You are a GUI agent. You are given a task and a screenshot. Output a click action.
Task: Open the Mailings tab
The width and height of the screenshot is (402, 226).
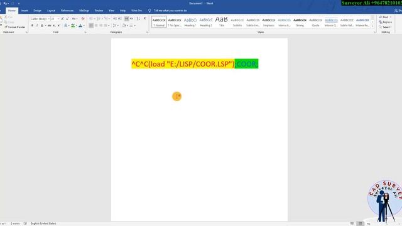[x=84, y=11]
